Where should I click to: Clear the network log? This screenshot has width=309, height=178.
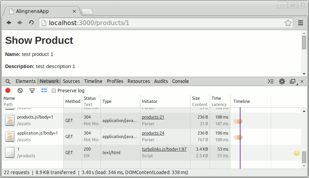click(x=20, y=91)
